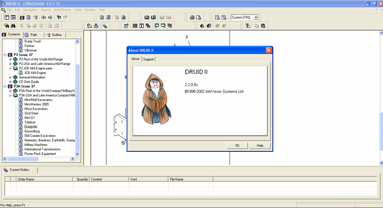Image resolution: width=383 pixels, height=208 pixels.
Task: Click the zoom in page icon
Action: (x=224, y=17)
